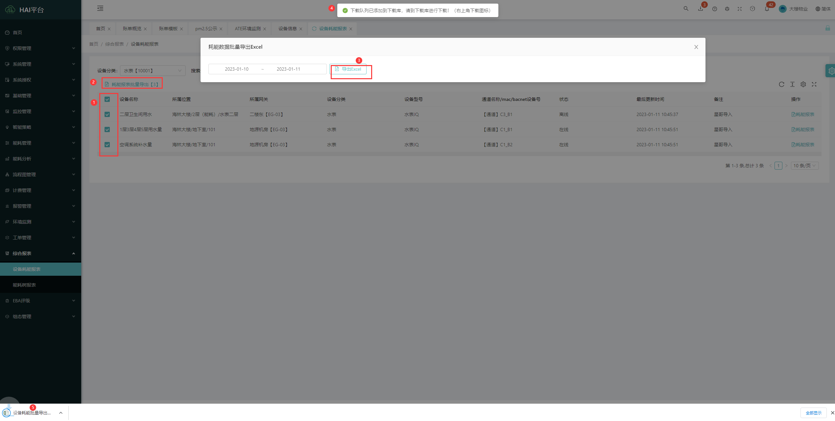This screenshot has height=421, width=835.
Task: Click the table density row-height icon
Action: [x=793, y=84]
